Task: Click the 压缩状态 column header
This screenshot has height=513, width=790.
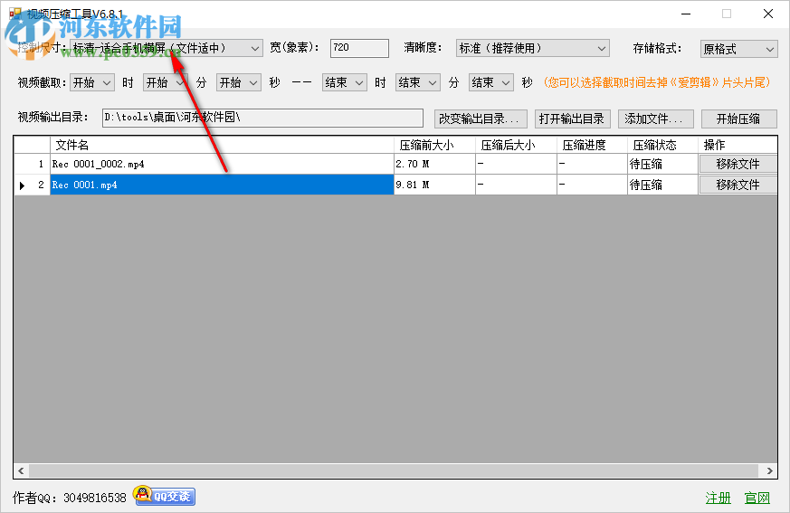Action: pos(662,145)
